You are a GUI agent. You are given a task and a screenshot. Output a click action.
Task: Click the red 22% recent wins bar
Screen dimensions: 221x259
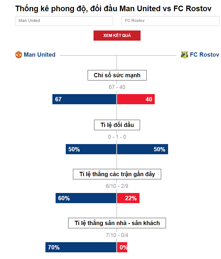tap(128, 198)
